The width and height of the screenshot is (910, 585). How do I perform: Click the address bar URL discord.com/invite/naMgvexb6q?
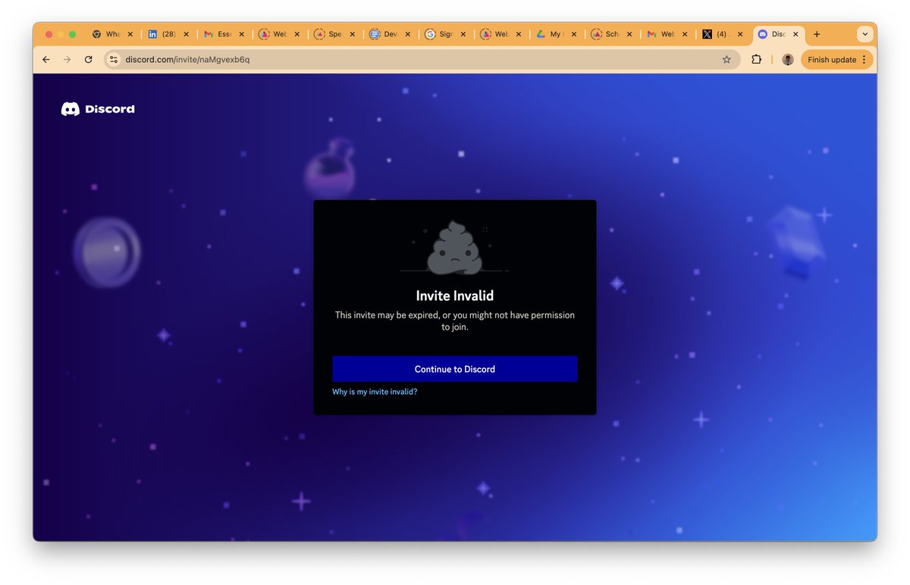coord(187,60)
